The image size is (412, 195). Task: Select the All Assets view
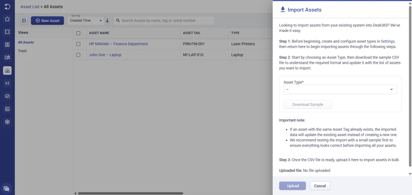tap(26, 42)
